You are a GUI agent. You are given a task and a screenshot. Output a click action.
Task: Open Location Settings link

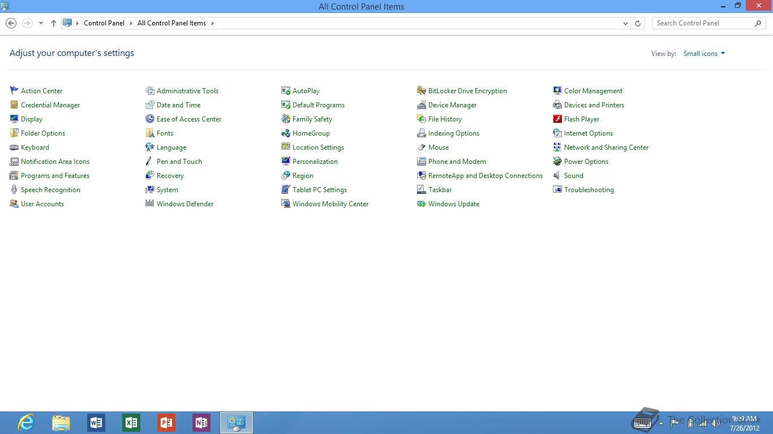coord(318,147)
